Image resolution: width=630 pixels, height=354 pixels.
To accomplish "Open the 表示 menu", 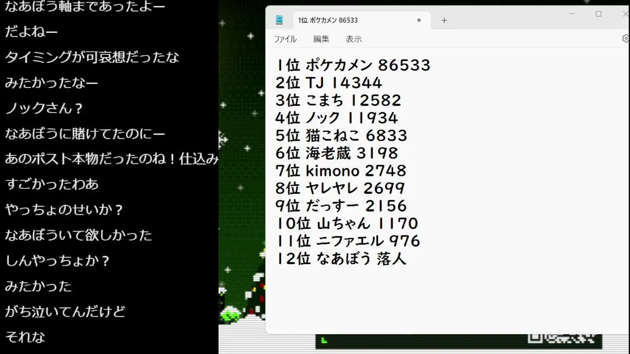I will (x=353, y=39).
